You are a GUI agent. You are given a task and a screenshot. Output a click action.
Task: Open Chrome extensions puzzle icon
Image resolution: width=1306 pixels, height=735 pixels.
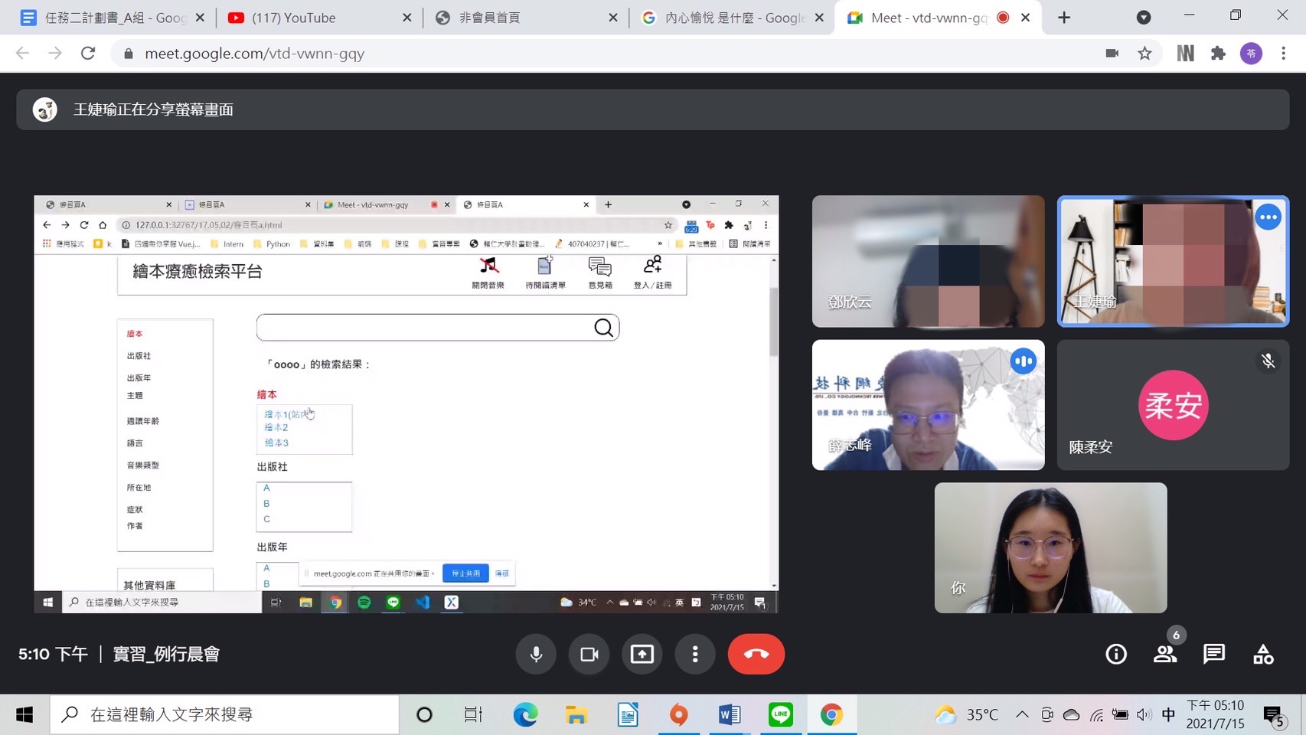point(1218,53)
